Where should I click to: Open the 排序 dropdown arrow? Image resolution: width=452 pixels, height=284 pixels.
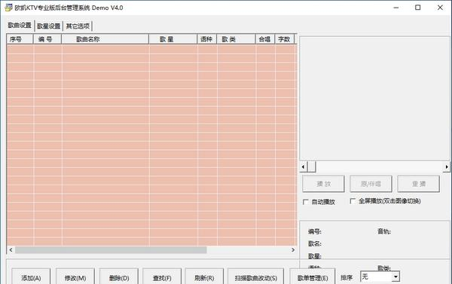tap(395, 276)
